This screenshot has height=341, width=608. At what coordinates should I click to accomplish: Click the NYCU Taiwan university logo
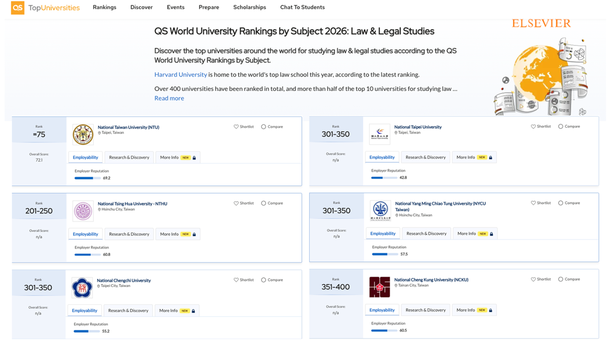point(380,211)
